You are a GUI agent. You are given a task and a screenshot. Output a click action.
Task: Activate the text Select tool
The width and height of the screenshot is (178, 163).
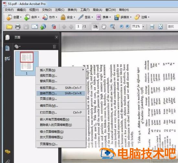pyautogui.click(x=95, y=27)
